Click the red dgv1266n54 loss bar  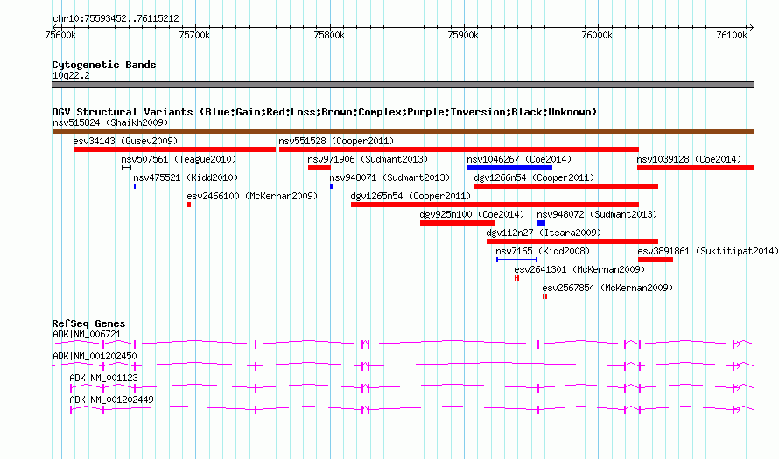point(565,186)
